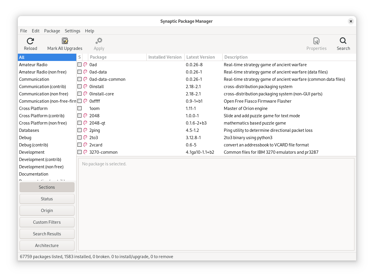Image resolution: width=374 pixels, height=280 pixels.
Task: Sort by the Package column header
Action: [117, 57]
